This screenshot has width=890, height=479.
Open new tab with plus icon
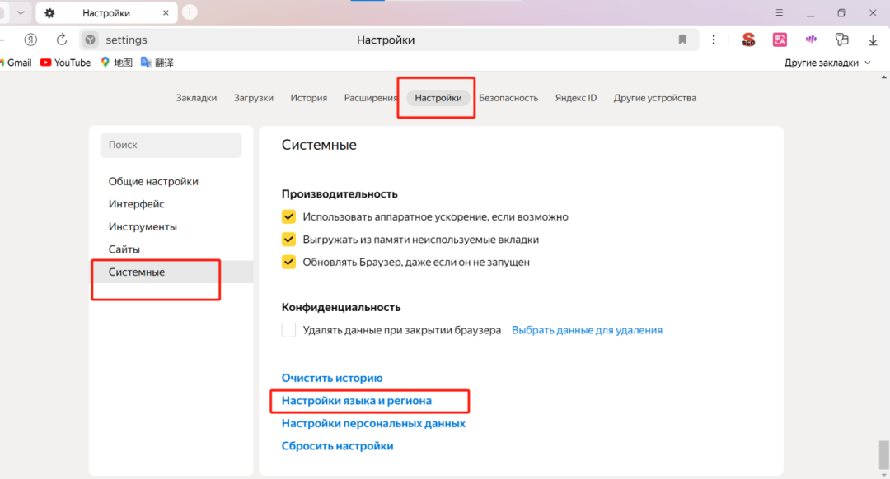click(190, 12)
